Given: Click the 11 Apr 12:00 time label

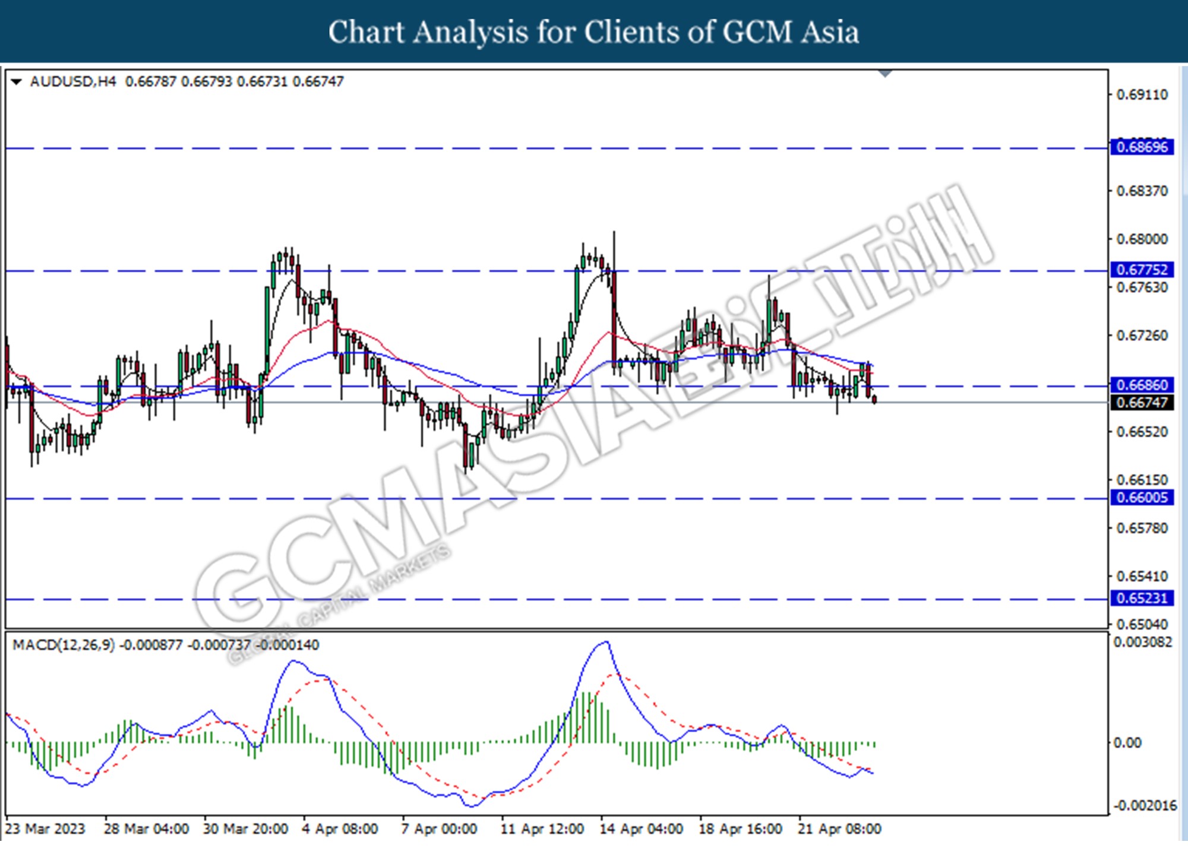Looking at the screenshot, I should (x=542, y=828).
